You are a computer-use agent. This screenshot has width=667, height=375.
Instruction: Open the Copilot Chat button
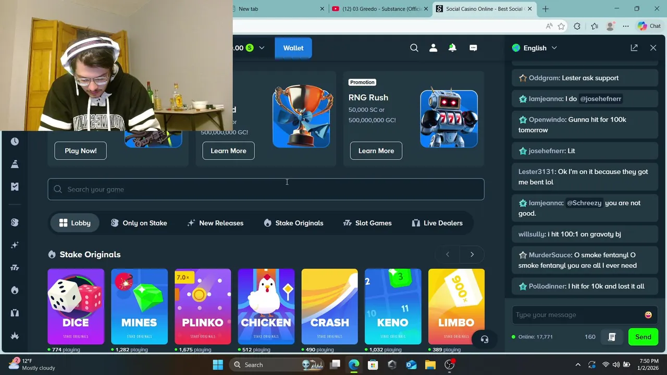click(x=649, y=26)
